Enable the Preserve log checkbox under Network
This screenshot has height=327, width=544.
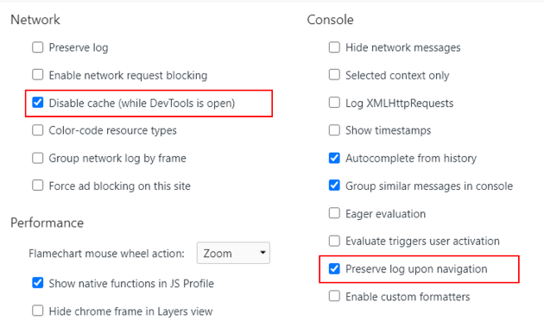38,47
